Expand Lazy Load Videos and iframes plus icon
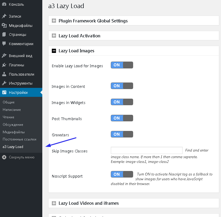This screenshot has width=221, height=217. point(54,203)
